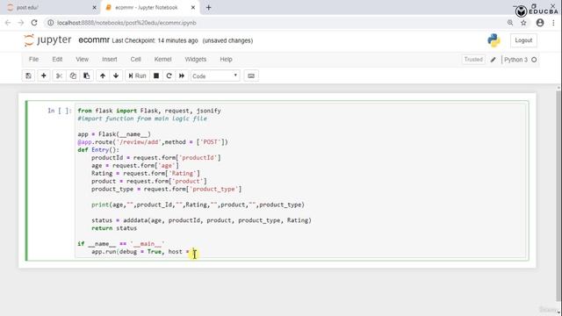Open the Kernel menu
Viewport: 562px width, 316px height.
(x=162, y=60)
